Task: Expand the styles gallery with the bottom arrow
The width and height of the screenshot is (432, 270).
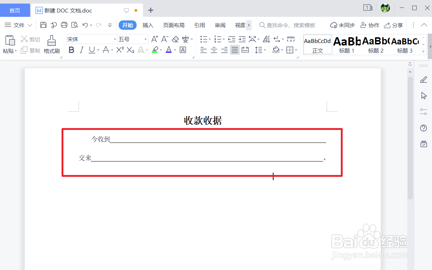Action: [423, 51]
